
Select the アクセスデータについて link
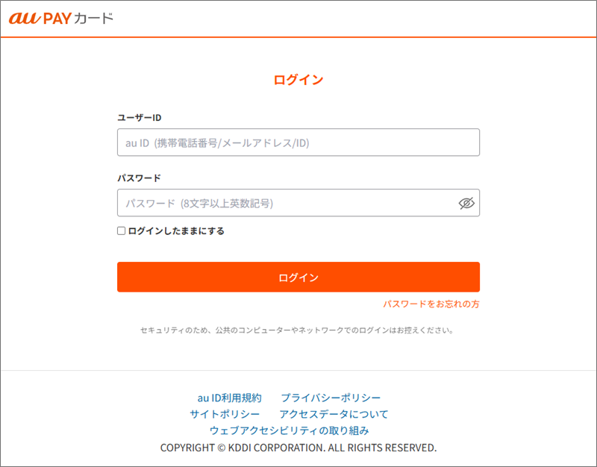point(334,414)
